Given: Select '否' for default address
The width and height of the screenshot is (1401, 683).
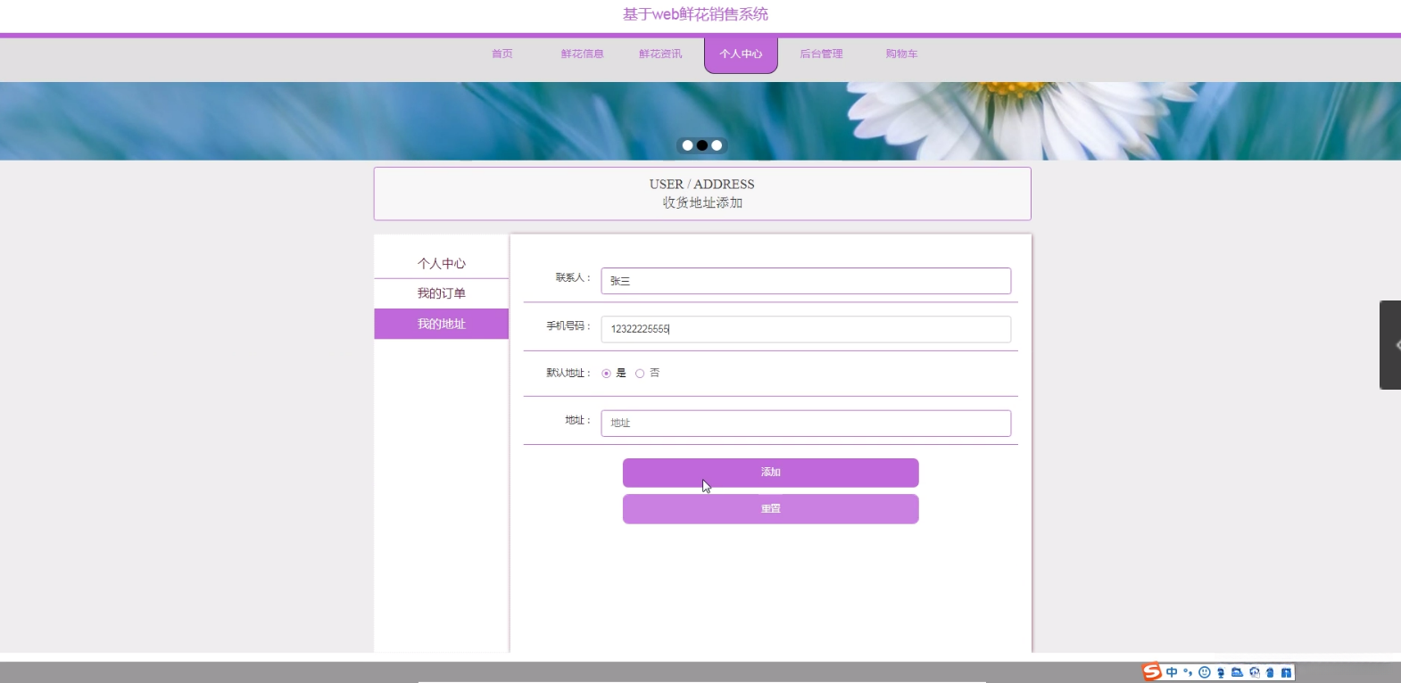Looking at the screenshot, I should point(640,374).
